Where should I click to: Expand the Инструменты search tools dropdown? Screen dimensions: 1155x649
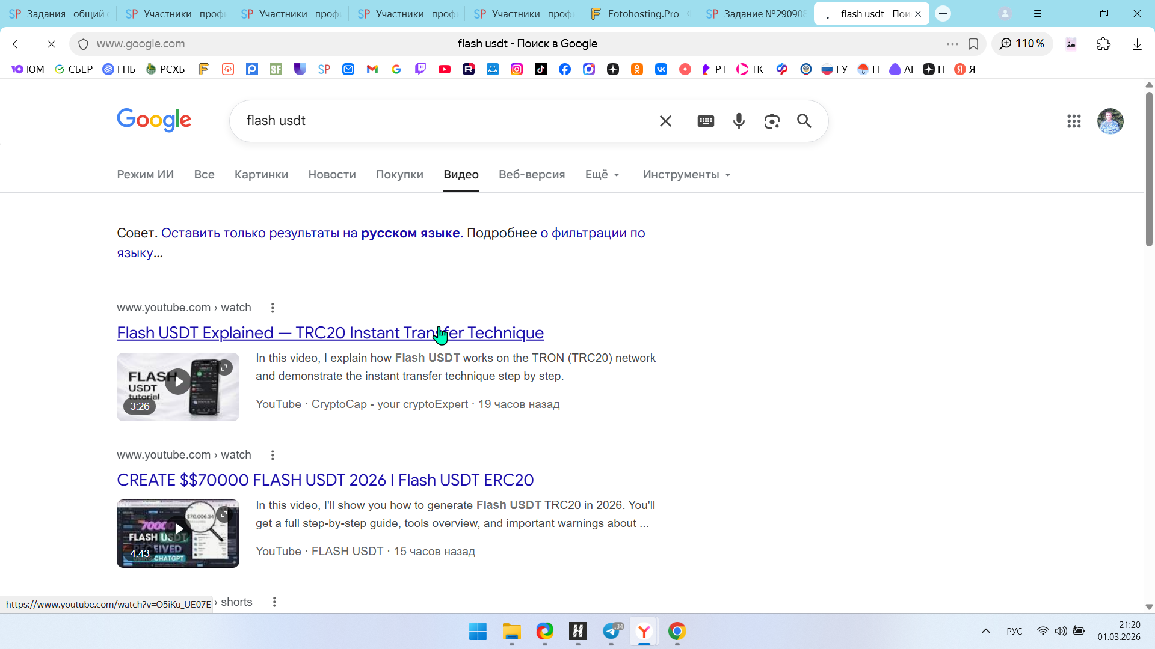coord(686,175)
